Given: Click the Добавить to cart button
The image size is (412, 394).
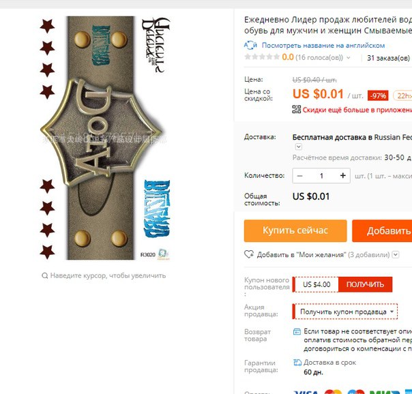Looking at the screenshot, I should [x=382, y=230].
